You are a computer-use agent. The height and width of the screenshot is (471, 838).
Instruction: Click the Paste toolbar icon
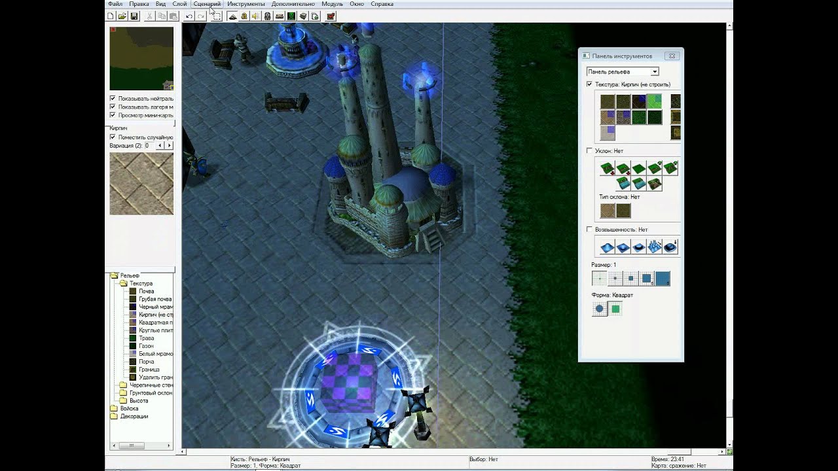pyautogui.click(x=173, y=16)
